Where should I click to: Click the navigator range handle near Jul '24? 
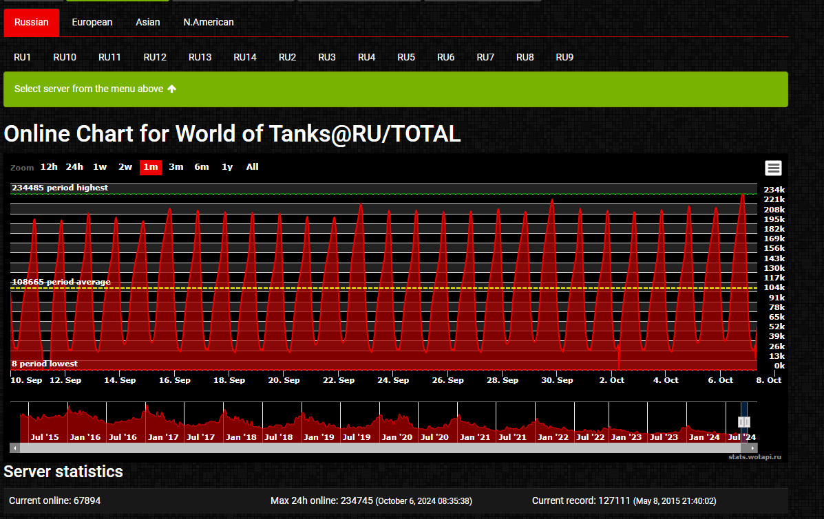click(x=743, y=422)
